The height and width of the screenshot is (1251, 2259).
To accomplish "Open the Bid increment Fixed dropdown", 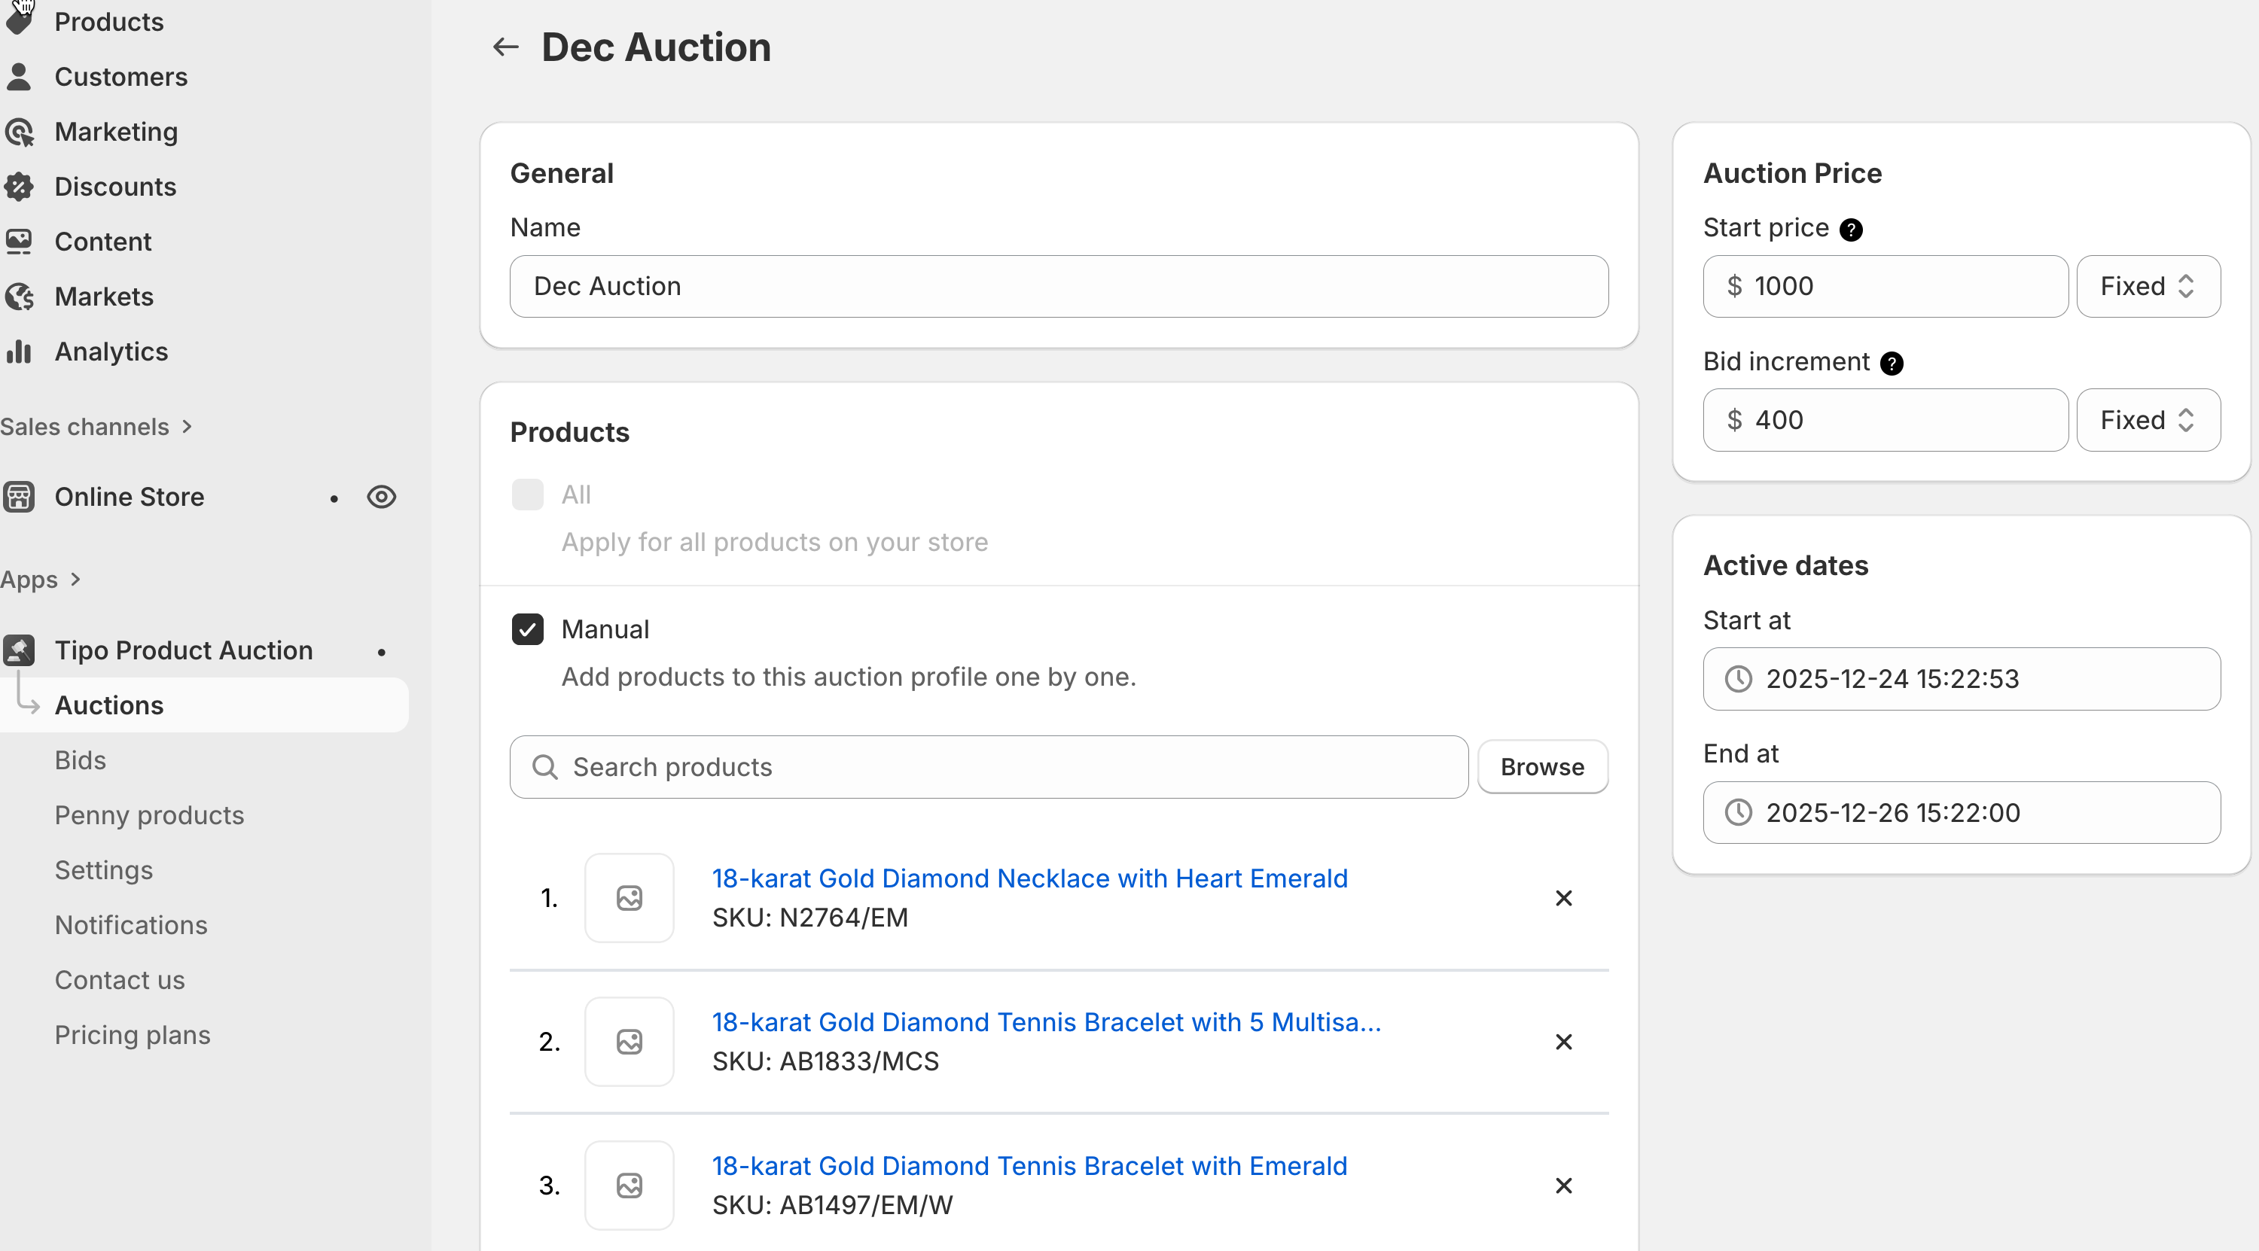I will 2148,420.
